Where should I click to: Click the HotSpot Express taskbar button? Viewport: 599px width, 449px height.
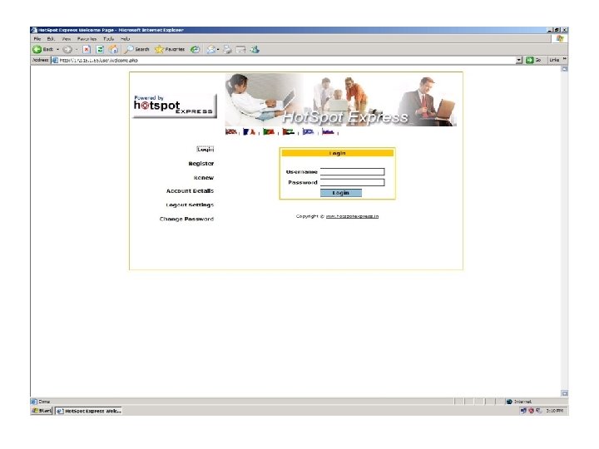pyautogui.click(x=89, y=412)
